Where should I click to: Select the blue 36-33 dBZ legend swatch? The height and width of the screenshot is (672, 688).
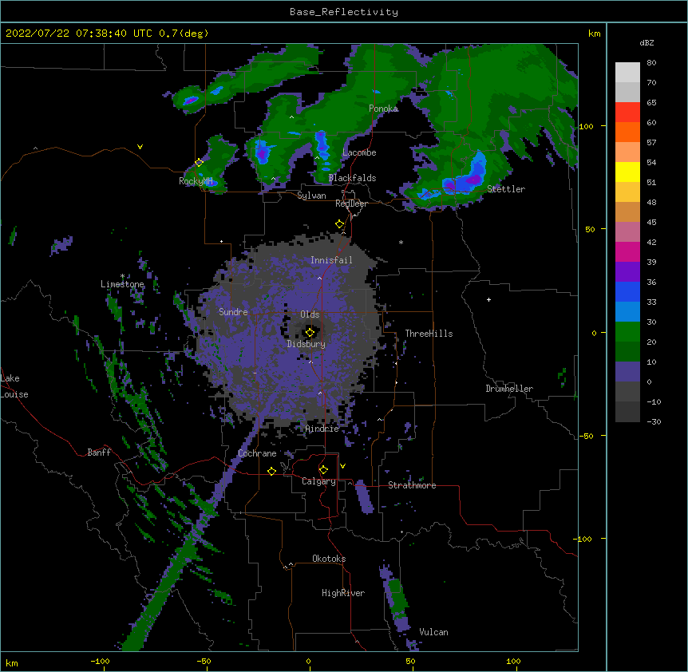click(x=627, y=291)
